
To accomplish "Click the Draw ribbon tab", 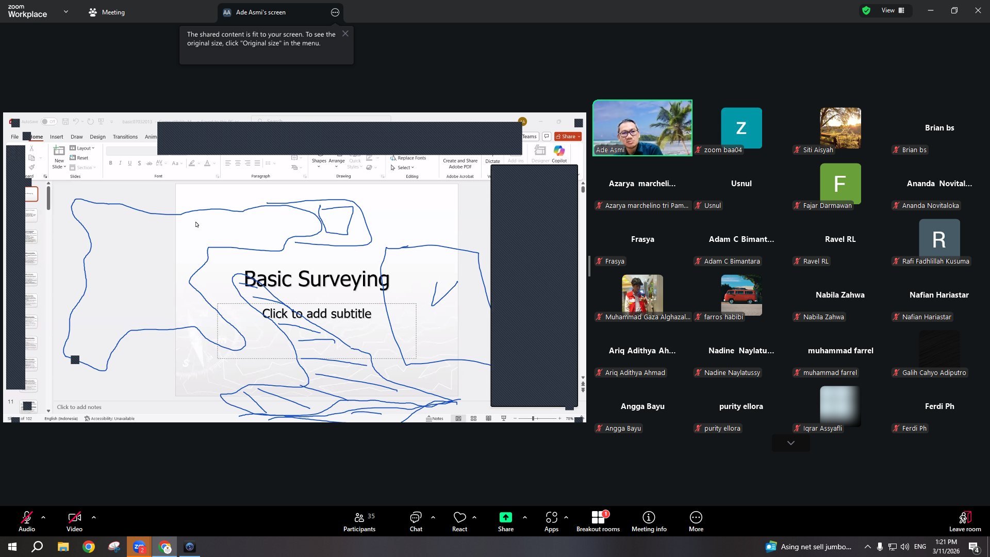I will (x=77, y=137).
